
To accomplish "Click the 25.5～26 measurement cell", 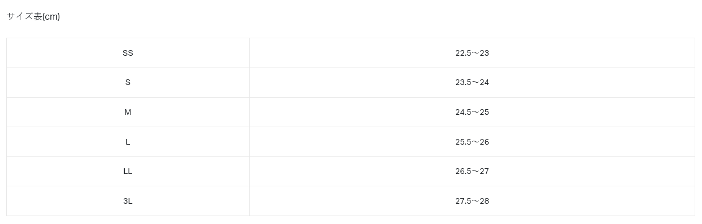I will [x=472, y=142].
